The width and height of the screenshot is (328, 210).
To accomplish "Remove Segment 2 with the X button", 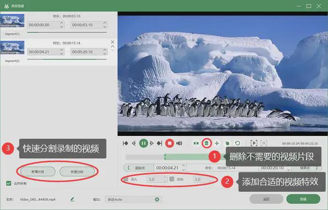I will pyautogui.click(x=112, y=42).
